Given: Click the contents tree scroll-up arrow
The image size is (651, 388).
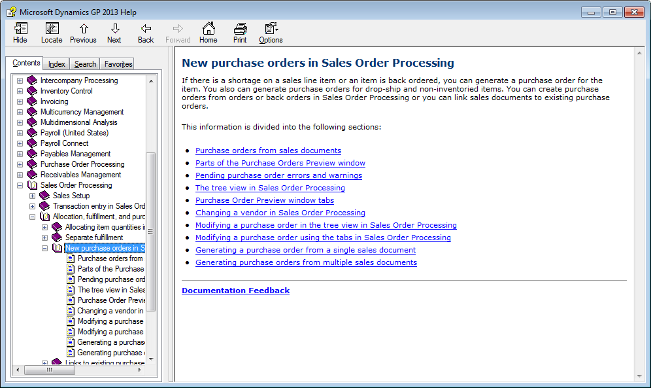Looking at the screenshot, I should click(151, 80).
